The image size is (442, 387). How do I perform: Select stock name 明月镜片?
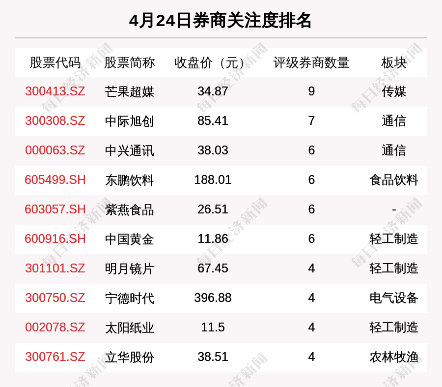click(x=129, y=268)
